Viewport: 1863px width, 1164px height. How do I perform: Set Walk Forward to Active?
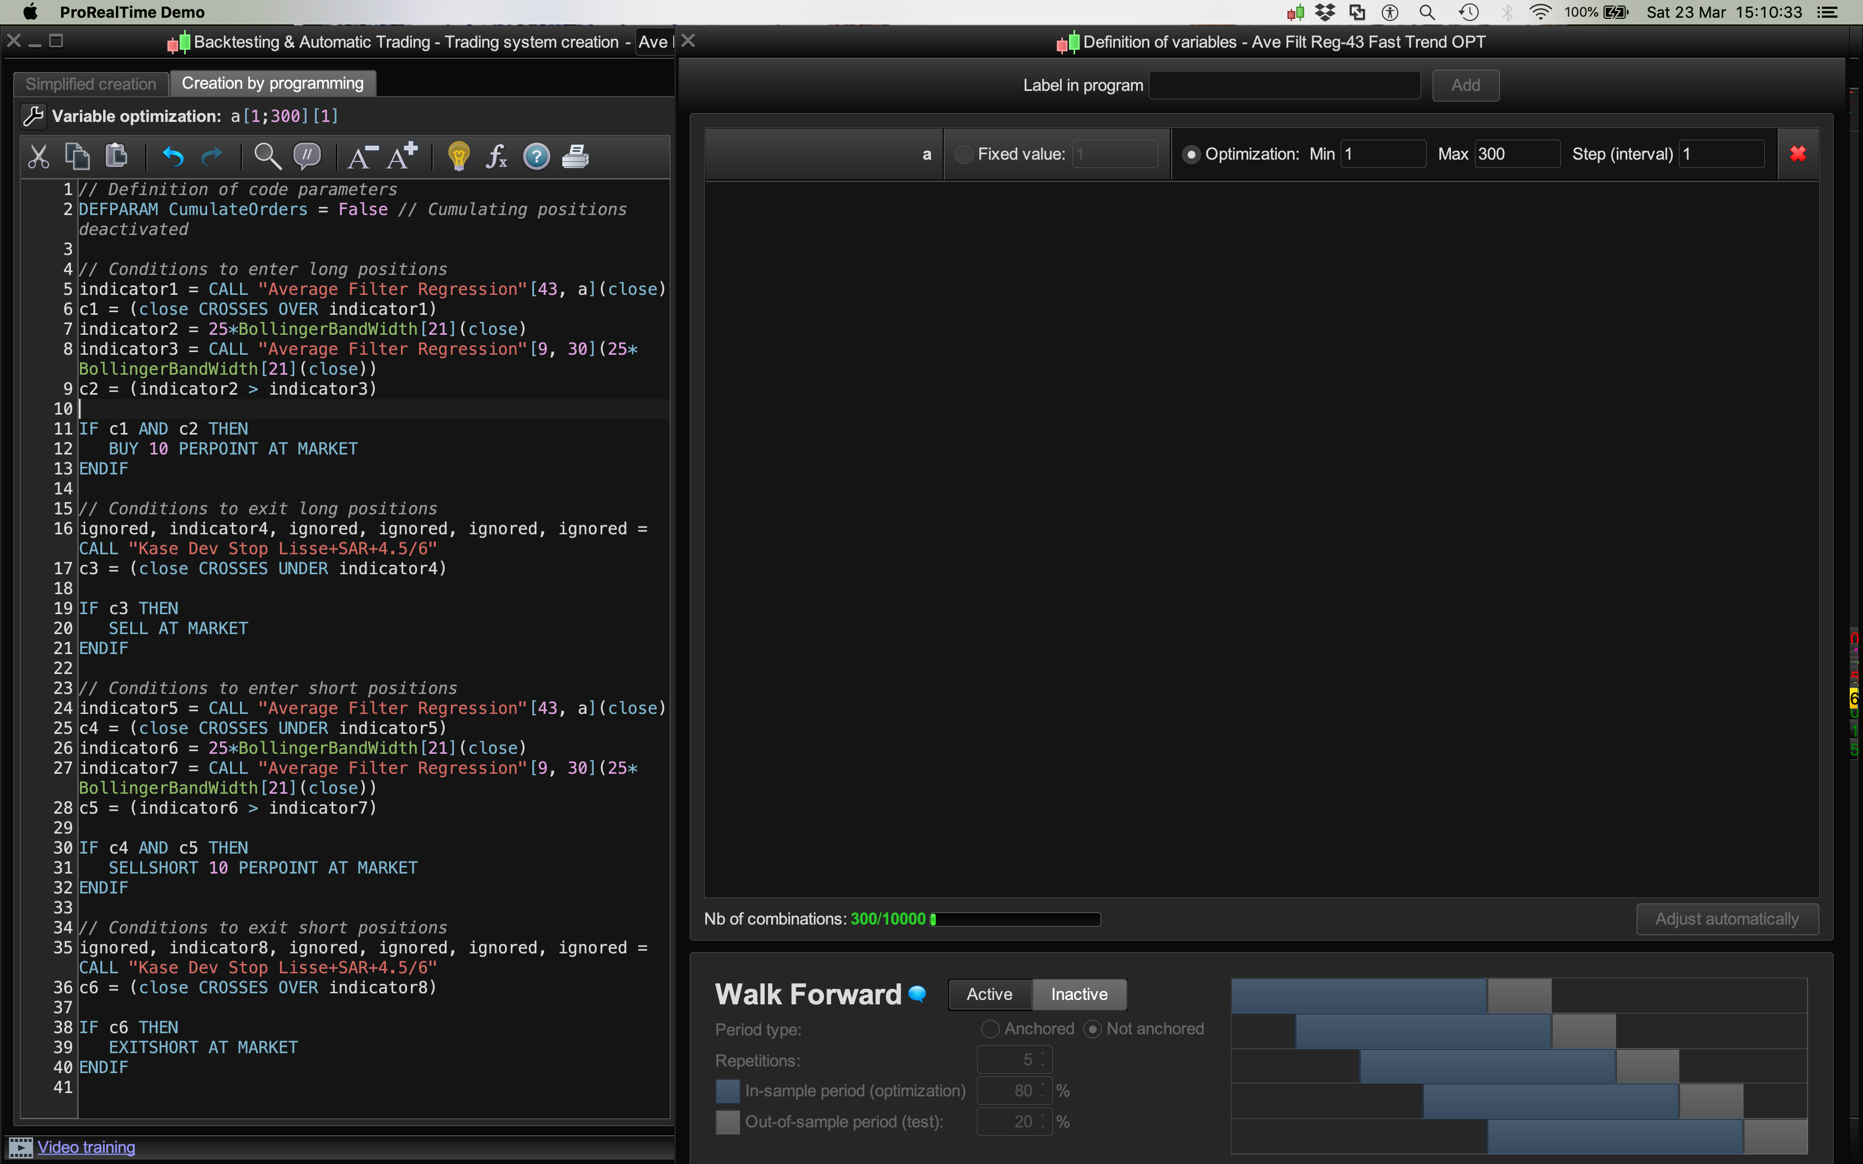click(989, 994)
